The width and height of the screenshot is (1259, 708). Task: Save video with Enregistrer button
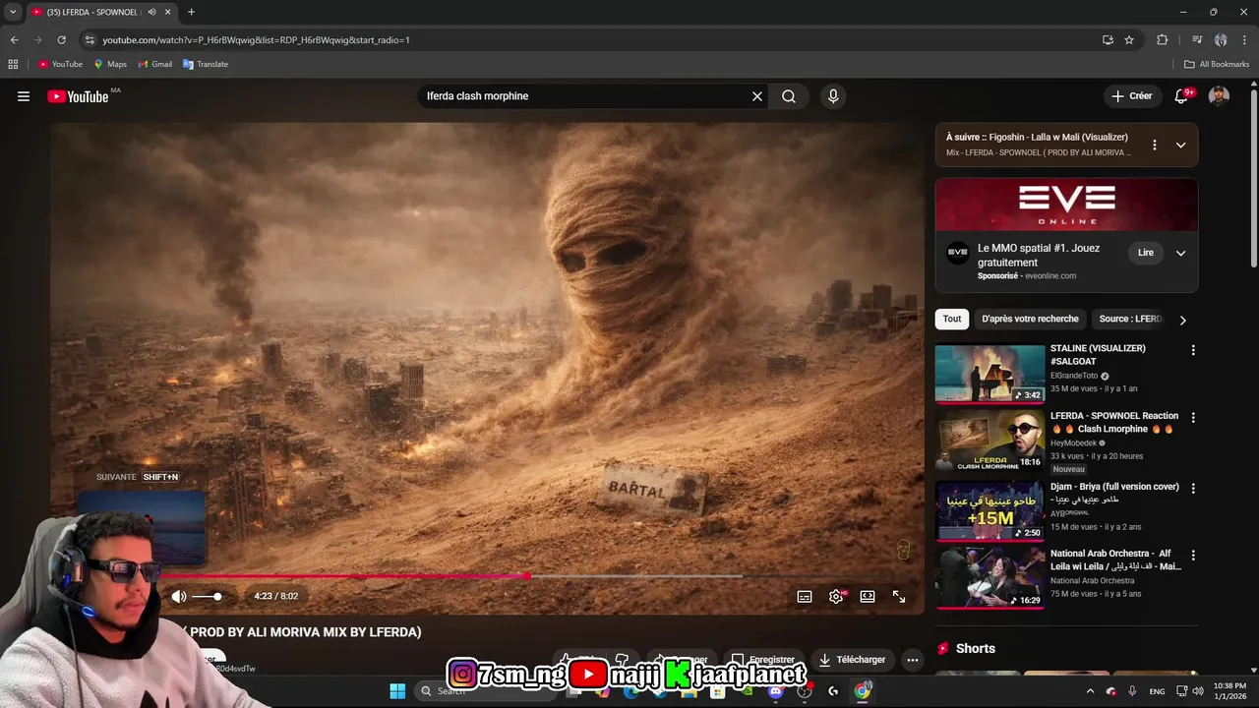(764, 660)
